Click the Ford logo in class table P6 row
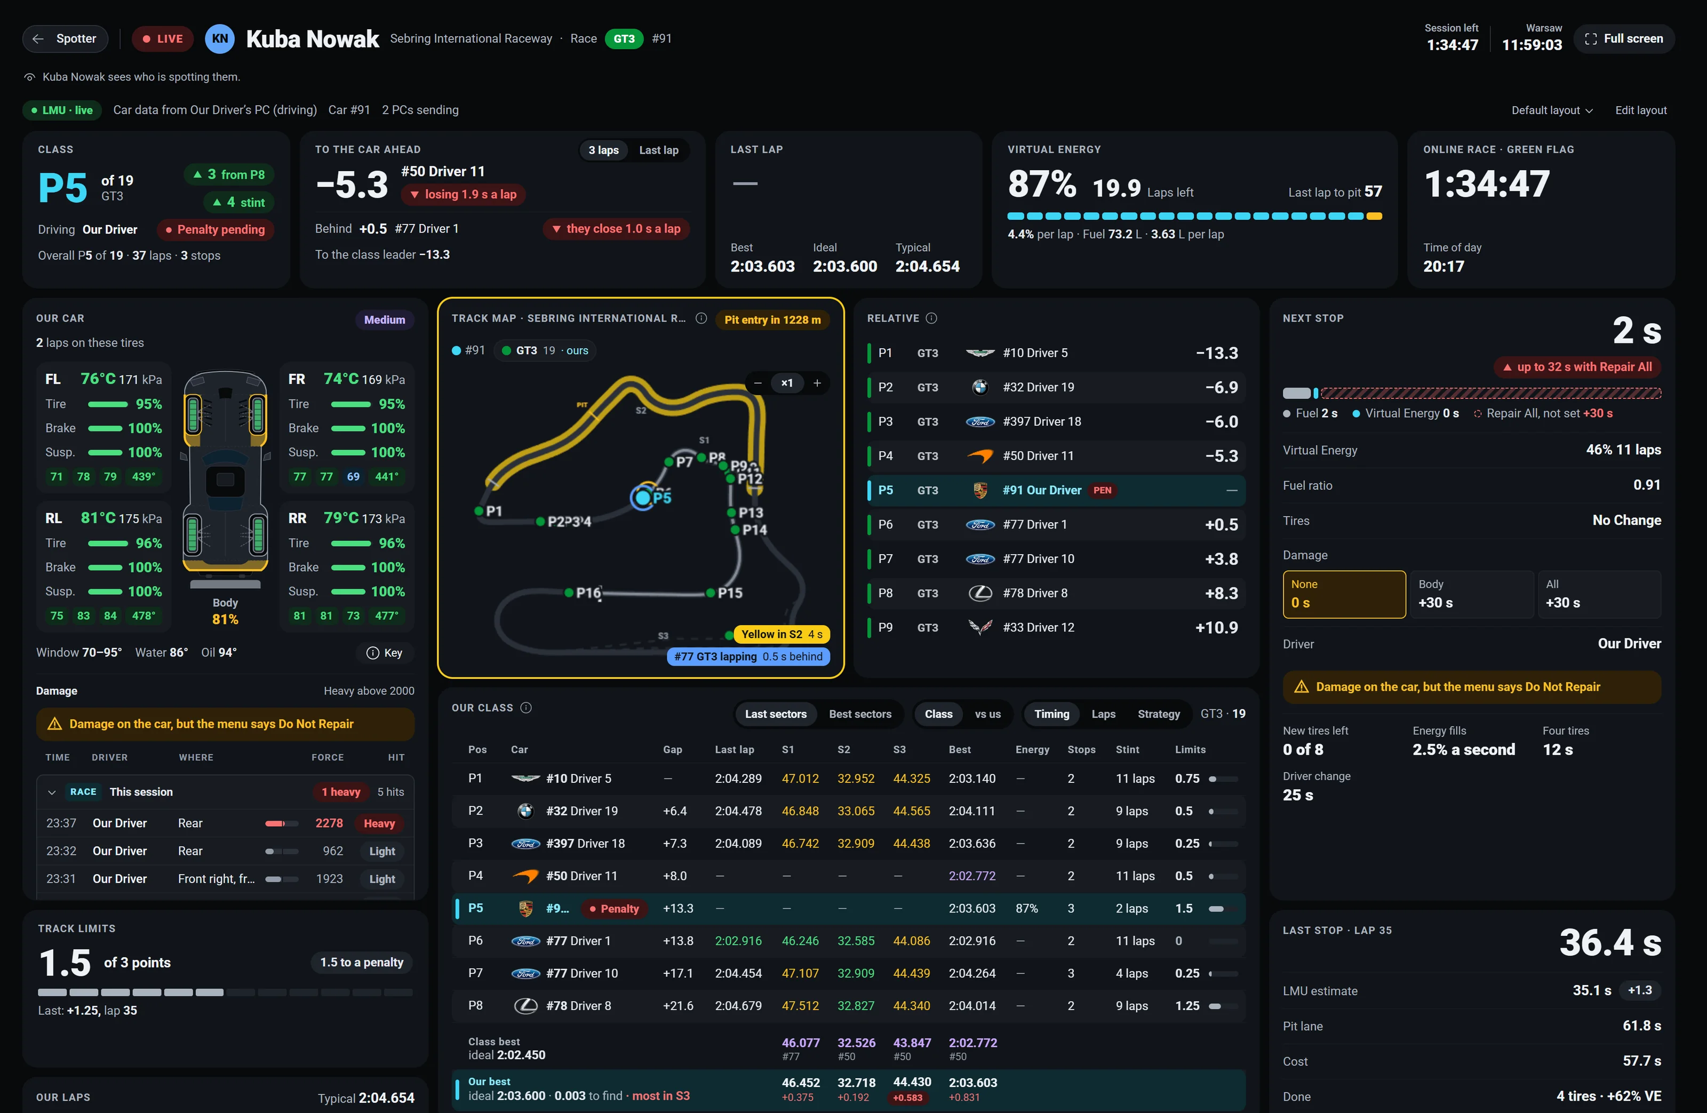Image resolution: width=1707 pixels, height=1113 pixels. pyautogui.click(x=526, y=941)
